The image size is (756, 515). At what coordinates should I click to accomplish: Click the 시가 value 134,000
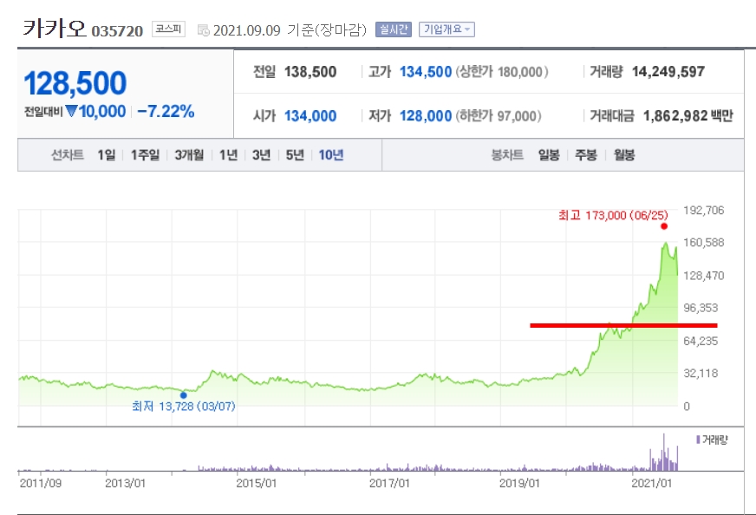pyautogui.click(x=310, y=115)
